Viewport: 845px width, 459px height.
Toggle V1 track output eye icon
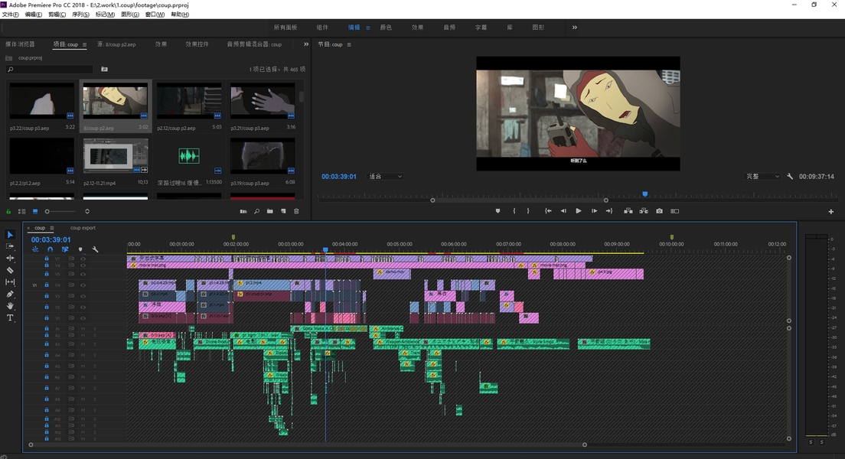pyautogui.click(x=83, y=317)
